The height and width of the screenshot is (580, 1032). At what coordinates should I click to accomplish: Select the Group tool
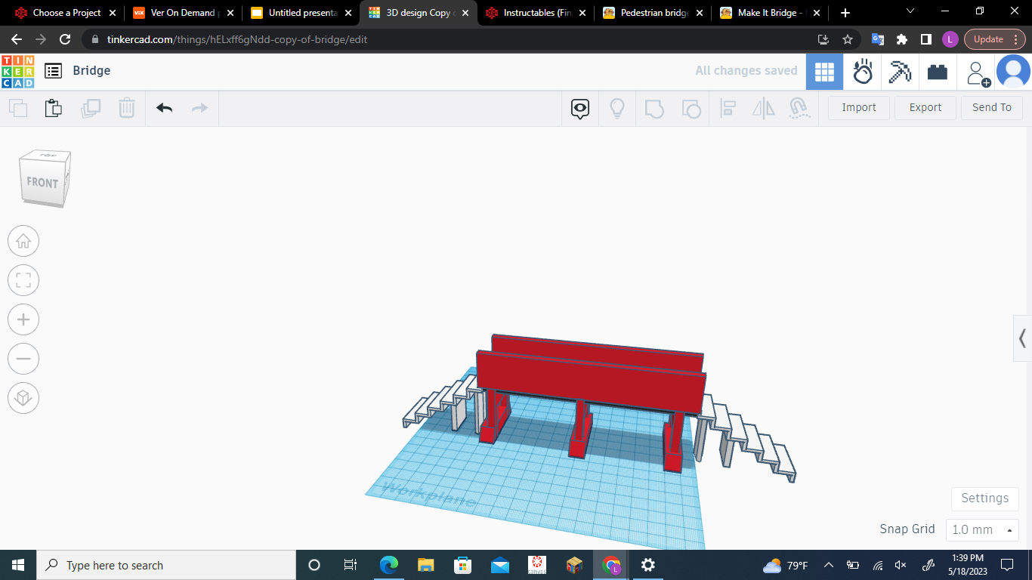[x=653, y=108]
